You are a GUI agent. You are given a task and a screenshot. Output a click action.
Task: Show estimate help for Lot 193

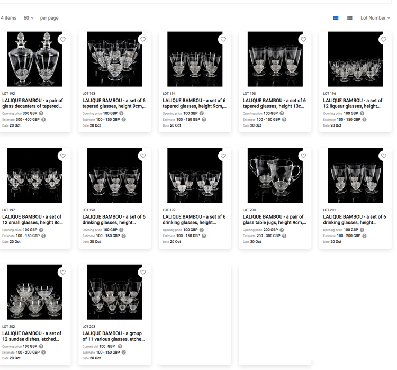point(123,119)
